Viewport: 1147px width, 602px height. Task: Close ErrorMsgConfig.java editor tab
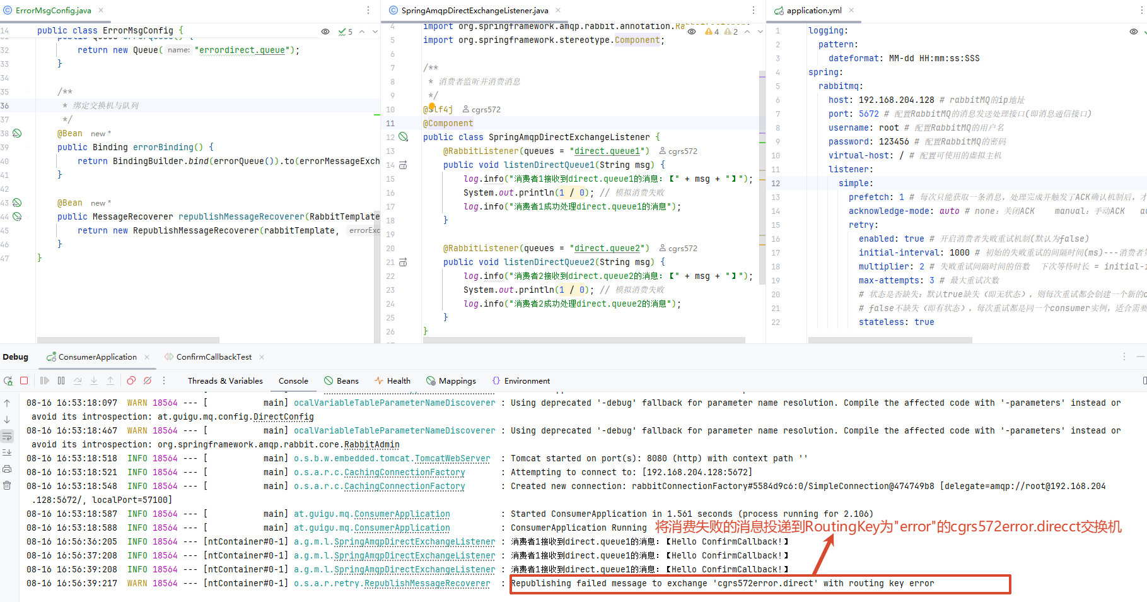[101, 10]
